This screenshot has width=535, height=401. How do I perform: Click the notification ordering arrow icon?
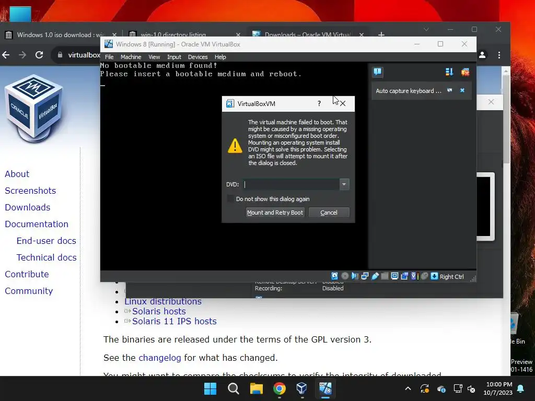pyautogui.click(x=449, y=72)
